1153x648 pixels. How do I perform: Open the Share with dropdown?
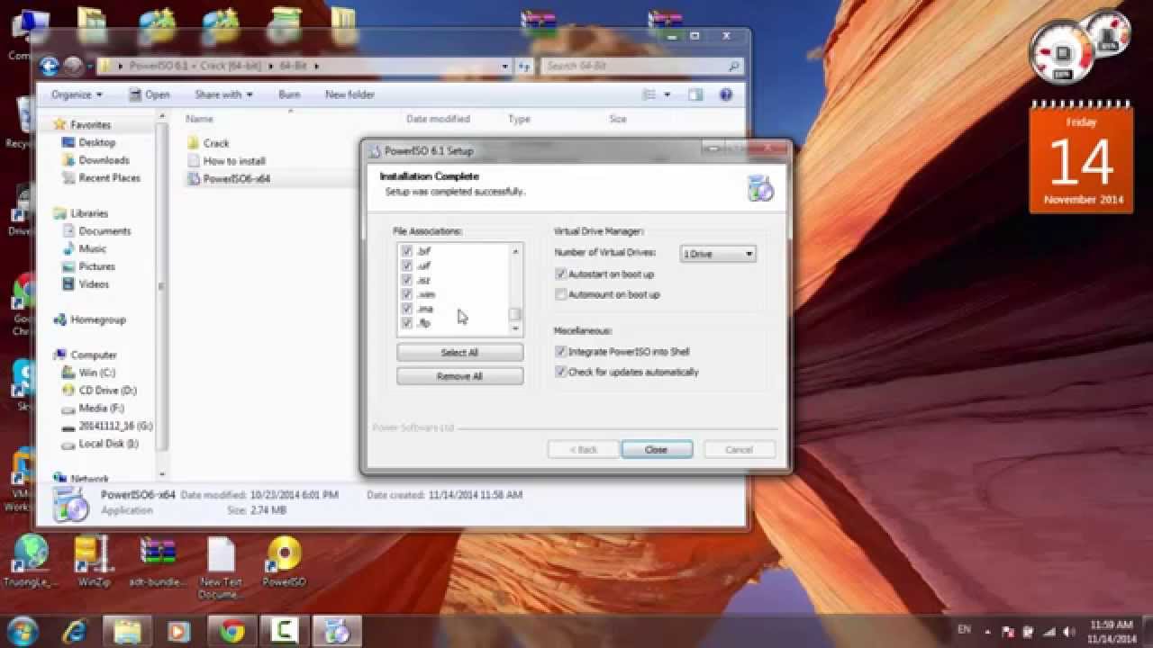223,94
